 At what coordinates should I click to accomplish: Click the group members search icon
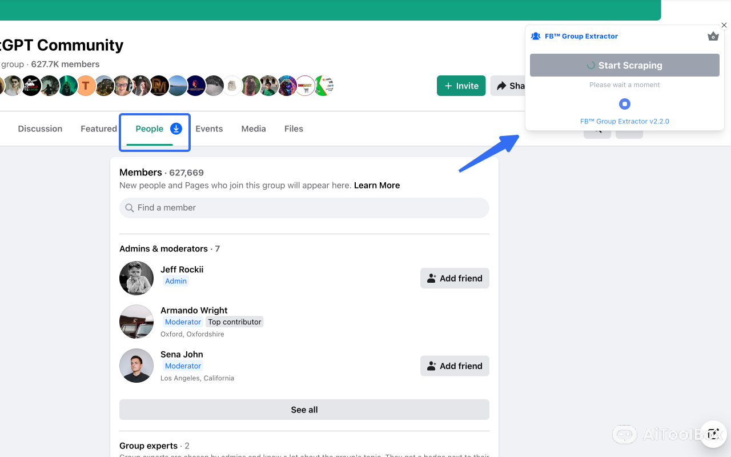597,130
